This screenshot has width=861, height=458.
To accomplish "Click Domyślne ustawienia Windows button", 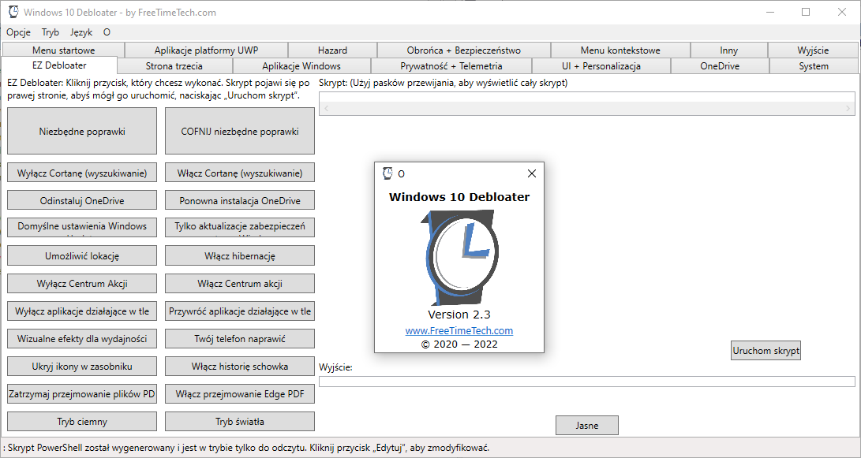I will click(82, 228).
